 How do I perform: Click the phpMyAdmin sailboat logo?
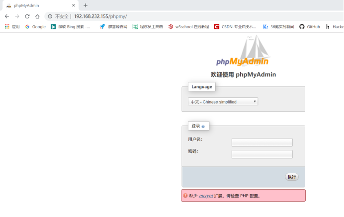(243, 51)
